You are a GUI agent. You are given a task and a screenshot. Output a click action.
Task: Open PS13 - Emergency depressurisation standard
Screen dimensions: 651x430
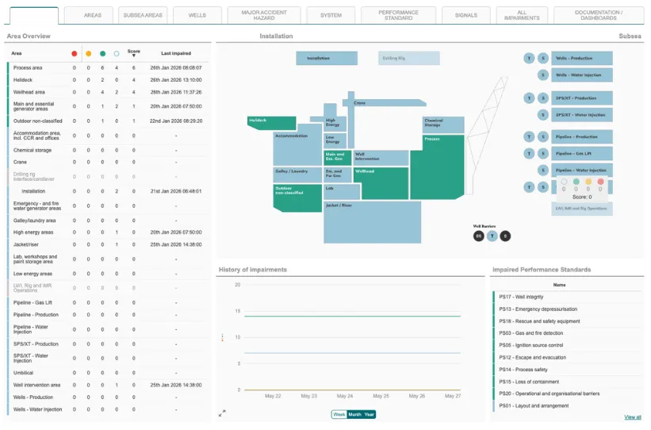point(568,309)
